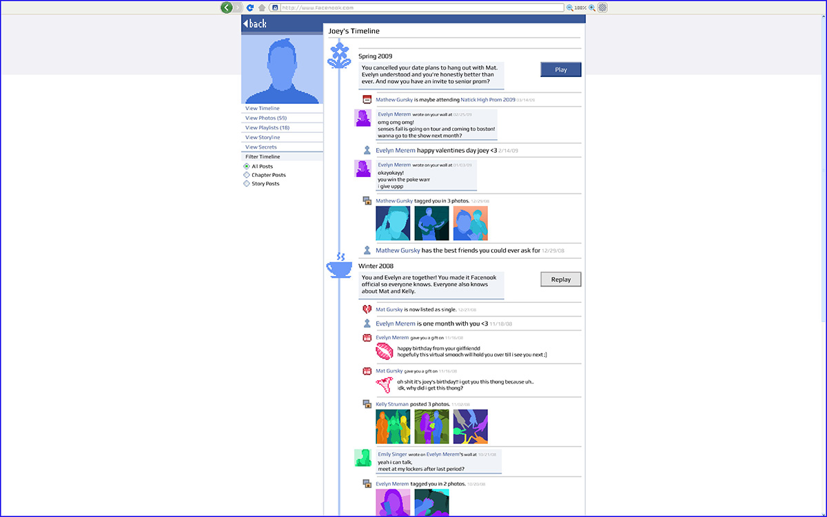
Task: Click the broken heart icon by Mat Gursky
Action: click(x=367, y=310)
